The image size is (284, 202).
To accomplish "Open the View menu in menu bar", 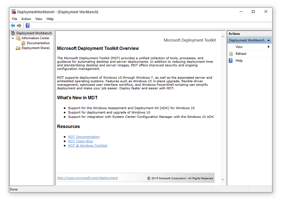I will [39, 19].
